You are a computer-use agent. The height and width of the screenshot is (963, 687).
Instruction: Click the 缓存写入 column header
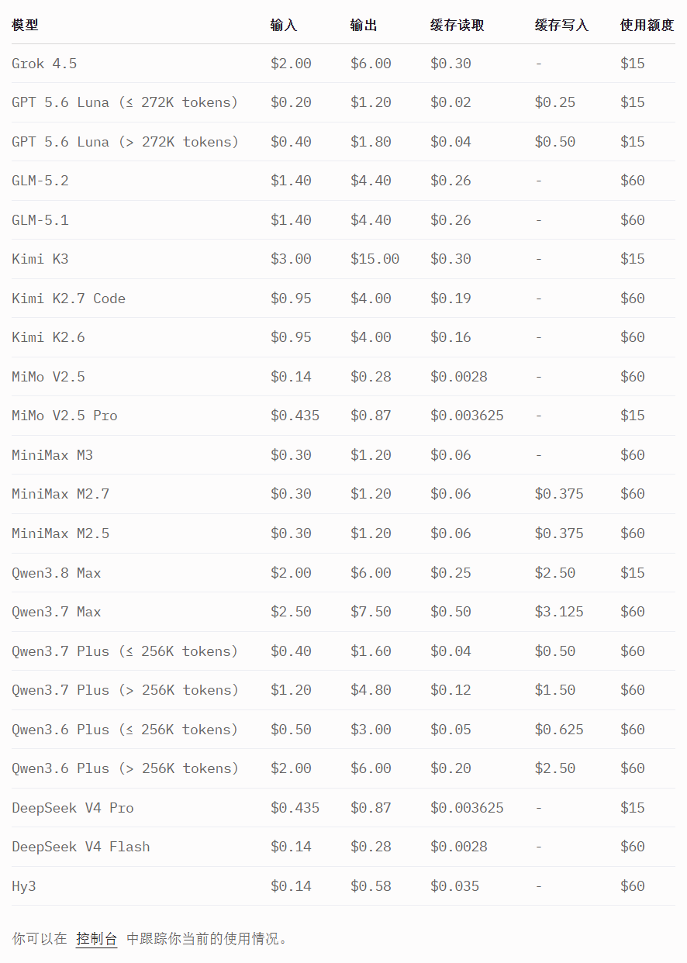561,25
